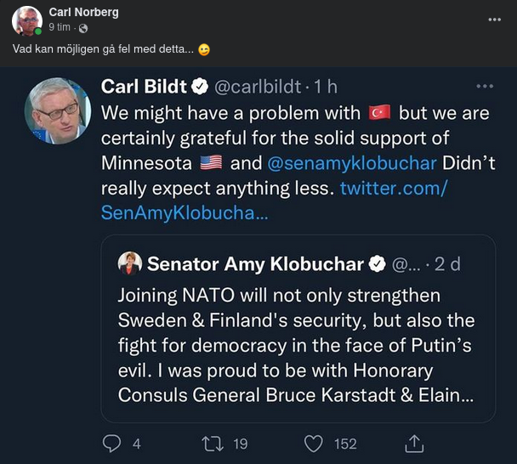Viewport: 517px width, 464px height.
Task: Click Senator Amy Klobuchar's verified badge
Action: (x=377, y=264)
